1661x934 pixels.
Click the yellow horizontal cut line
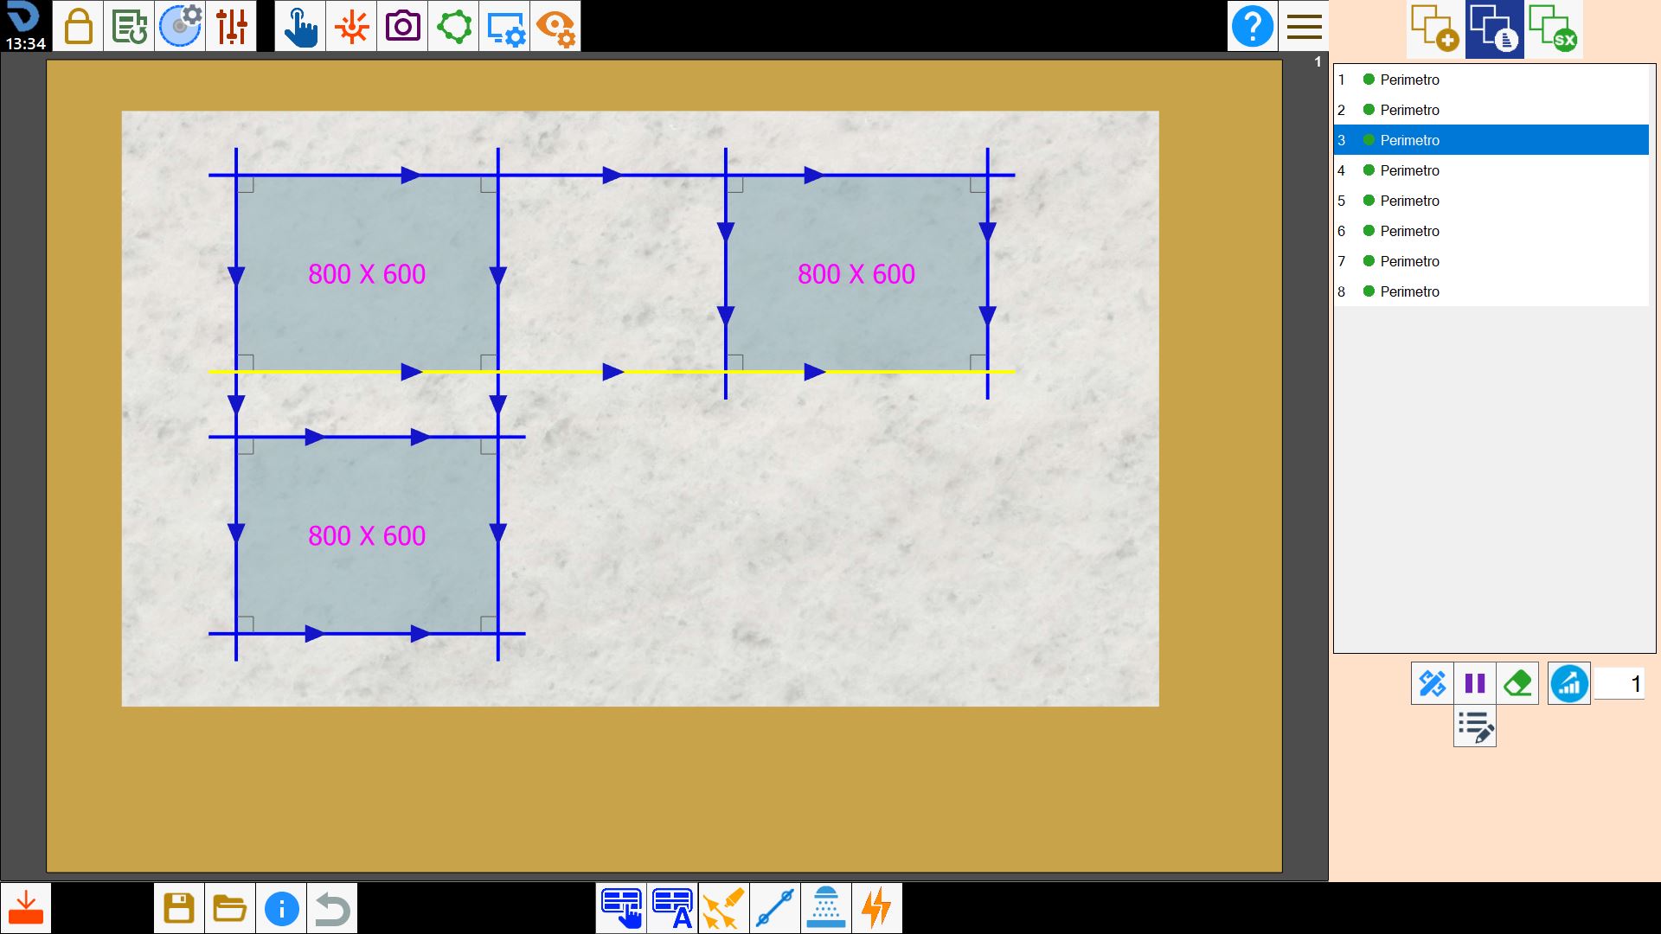[x=612, y=372]
